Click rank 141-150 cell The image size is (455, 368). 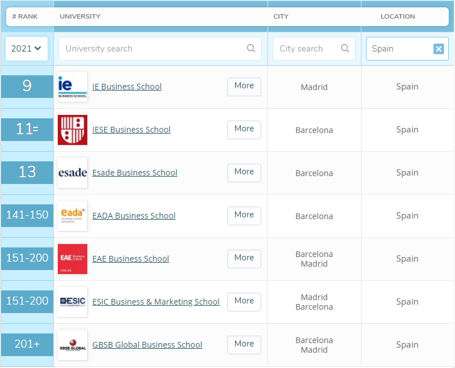tap(27, 216)
